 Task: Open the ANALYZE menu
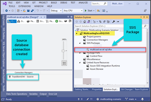click(x=83, y=3)
